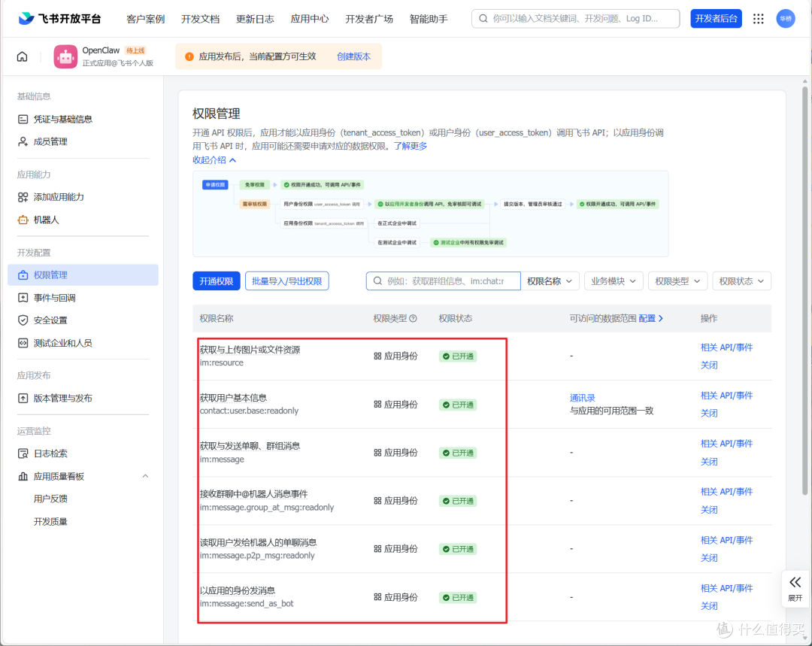
Task: Click the 以应用的身份发消息 permission name
Action: pos(237,590)
